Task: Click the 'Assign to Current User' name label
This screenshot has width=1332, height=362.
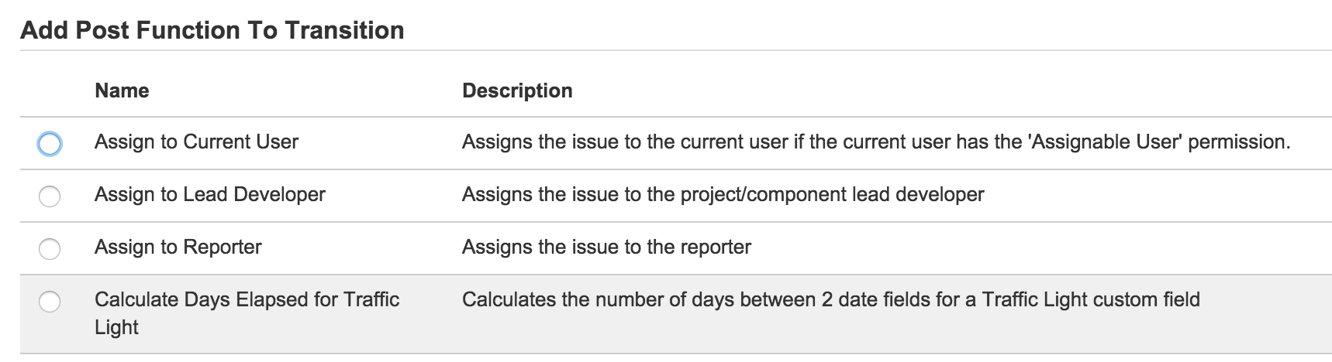Action: click(196, 142)
